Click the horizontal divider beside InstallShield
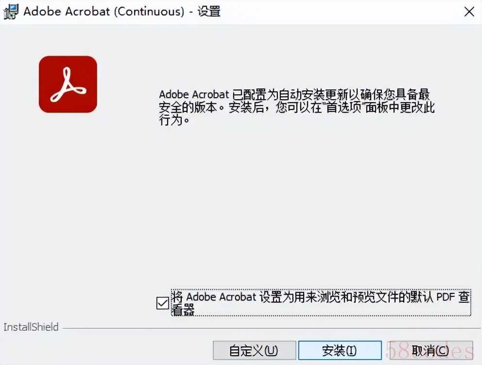The image size is (482, 365). pos(270,328)
